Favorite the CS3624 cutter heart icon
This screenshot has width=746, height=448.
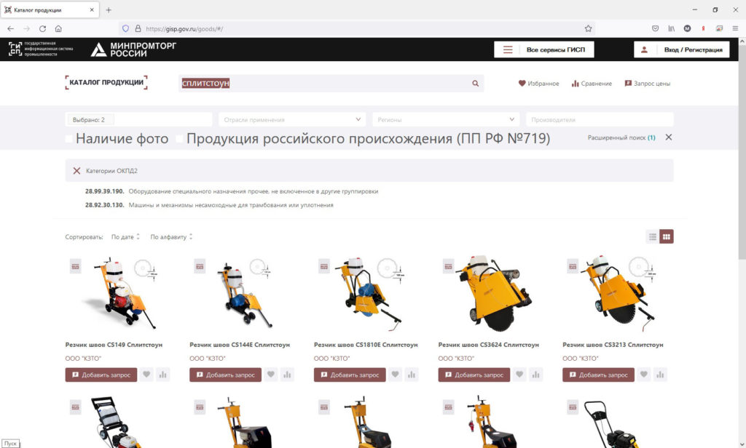tap(519, 375)
